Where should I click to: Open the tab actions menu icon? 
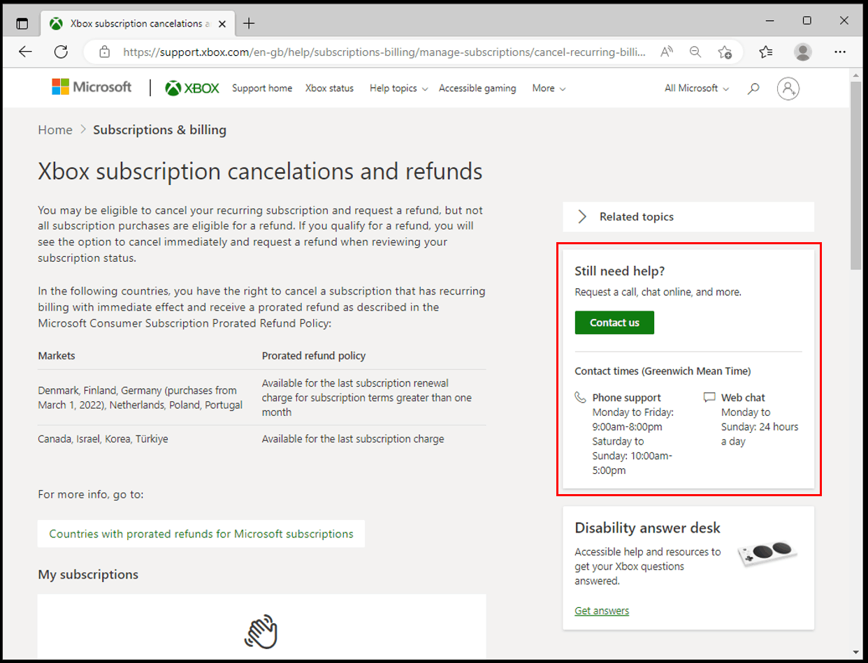22,24
